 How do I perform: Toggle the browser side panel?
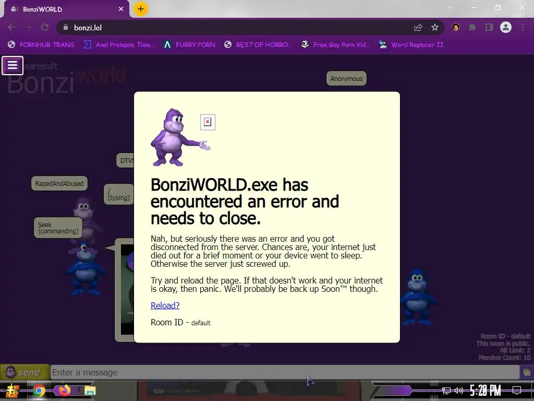489,27
